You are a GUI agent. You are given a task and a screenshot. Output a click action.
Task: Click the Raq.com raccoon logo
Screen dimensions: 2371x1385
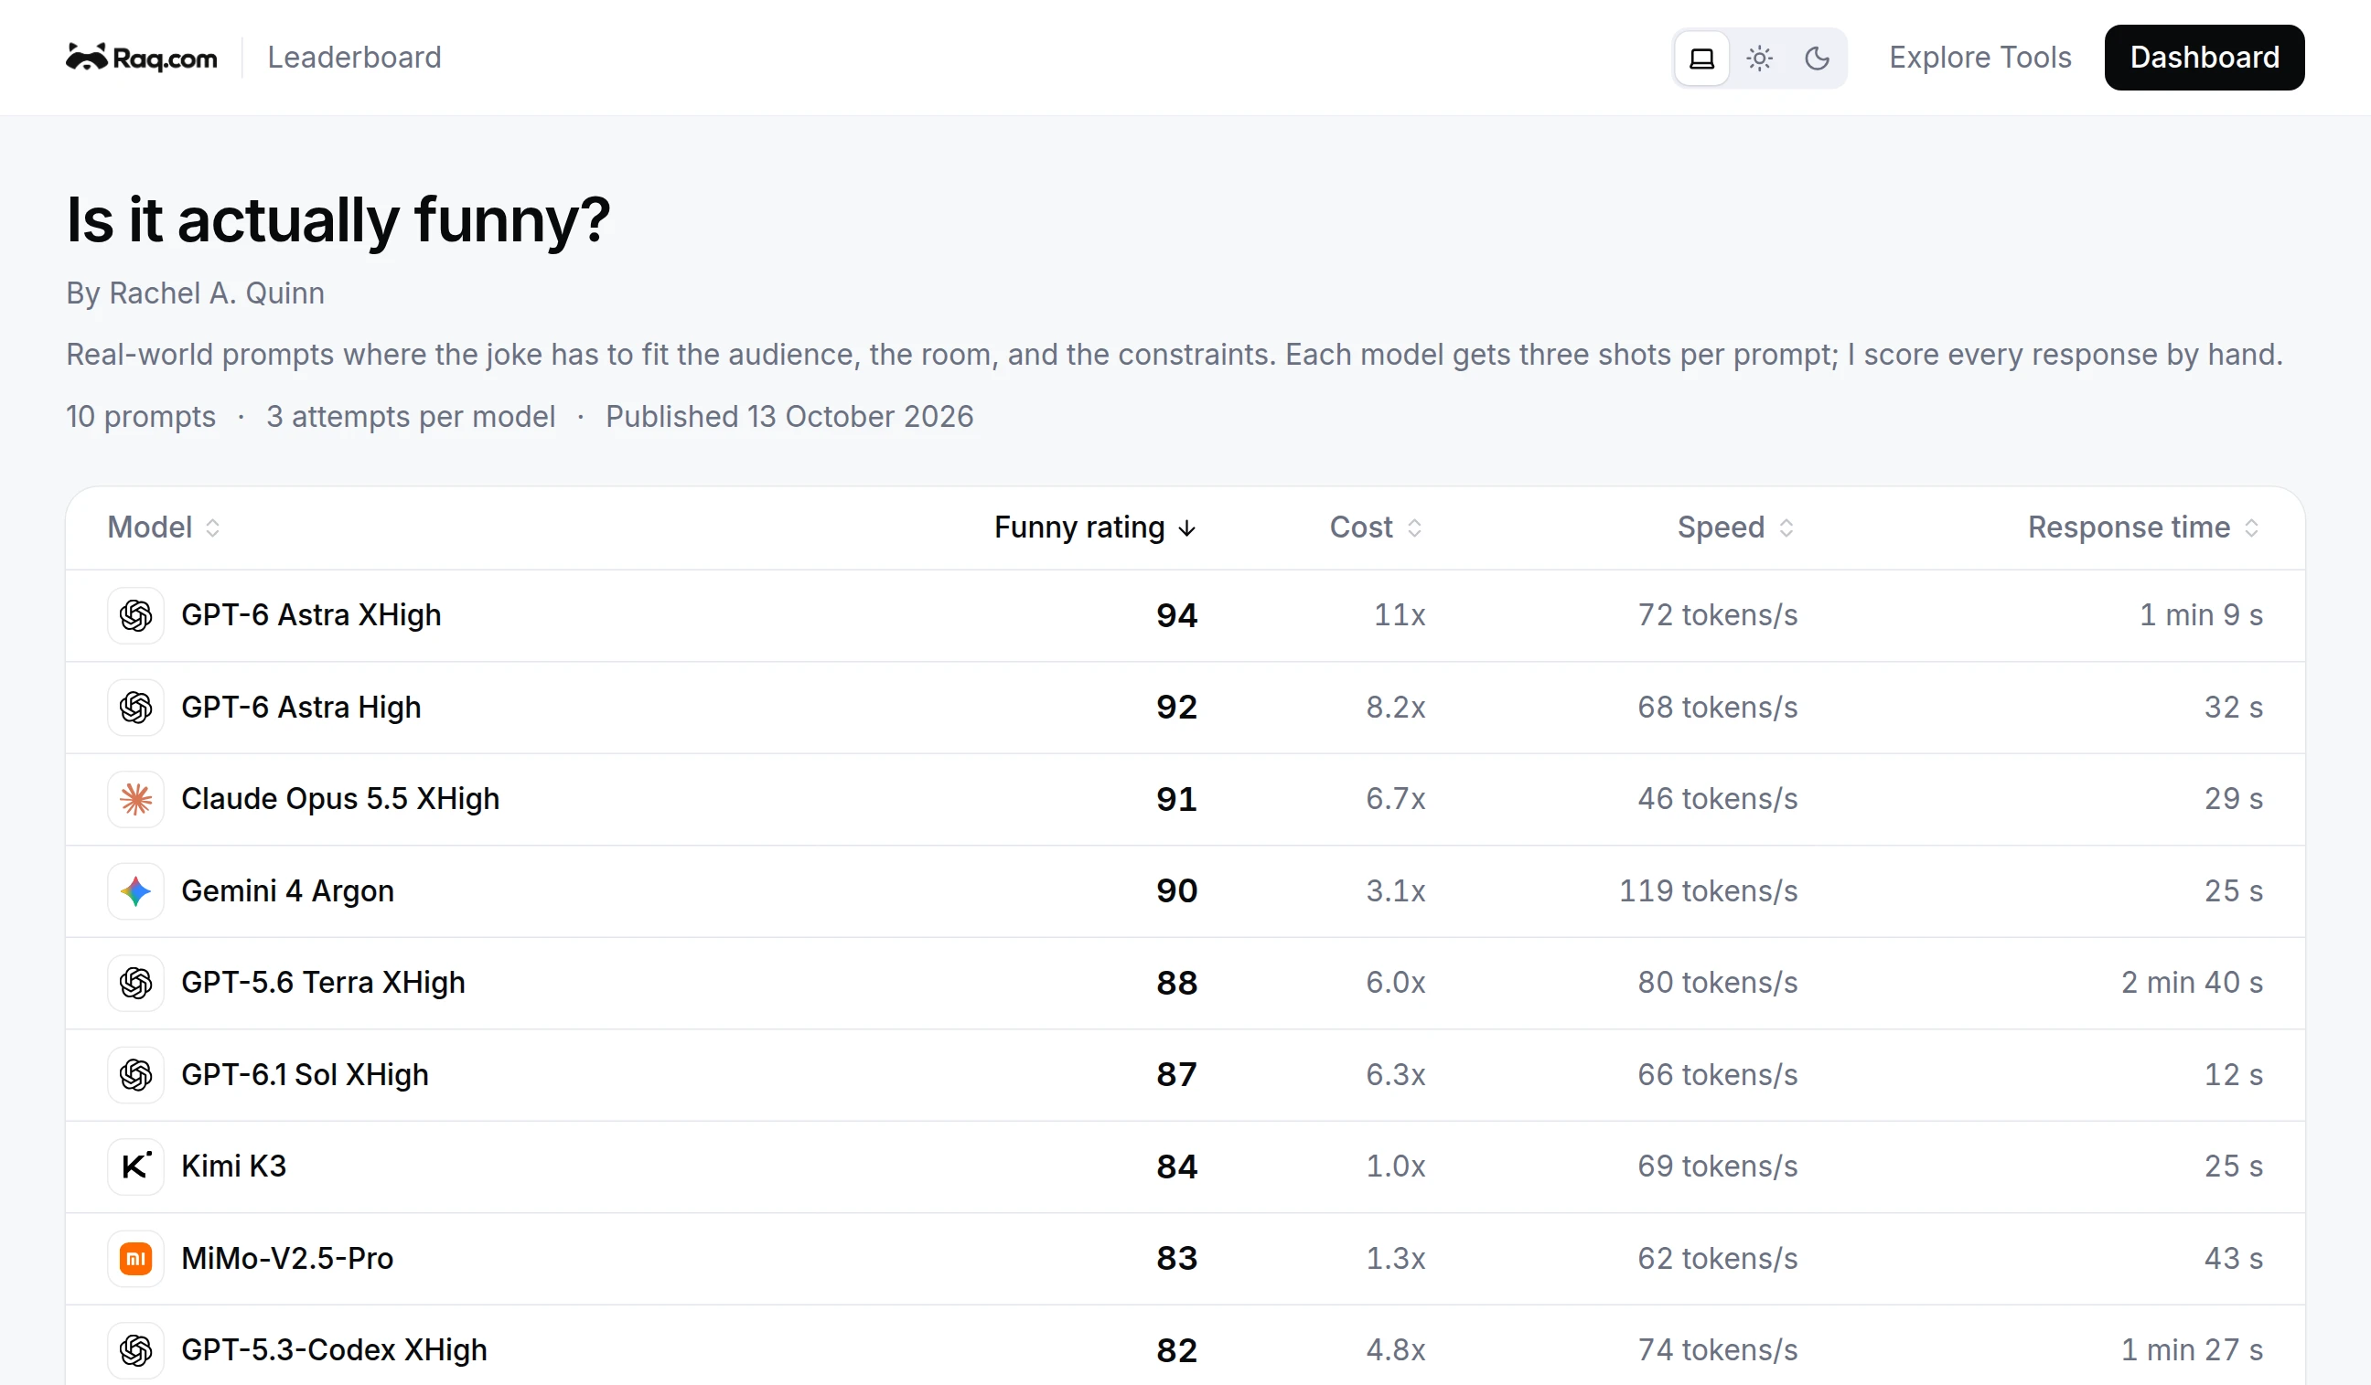(141, 58)
